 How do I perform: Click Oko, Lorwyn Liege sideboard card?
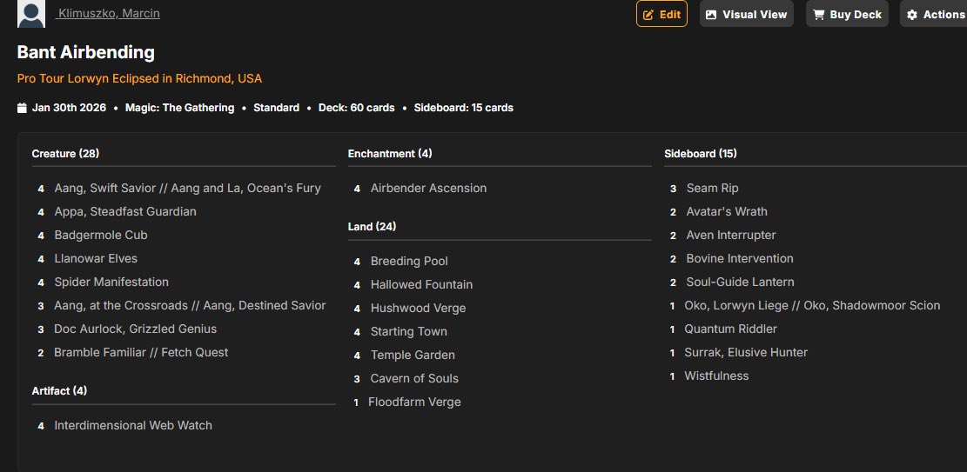[x=812, y=305]
